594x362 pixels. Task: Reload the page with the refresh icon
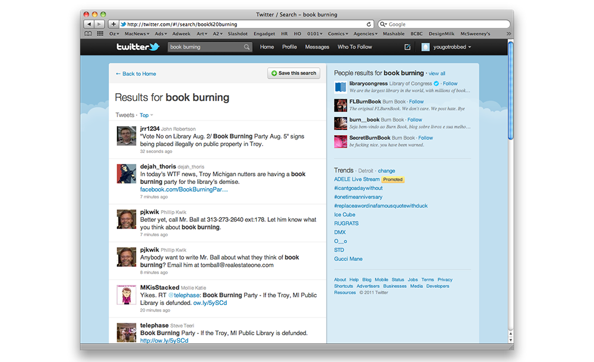[369, 24]
